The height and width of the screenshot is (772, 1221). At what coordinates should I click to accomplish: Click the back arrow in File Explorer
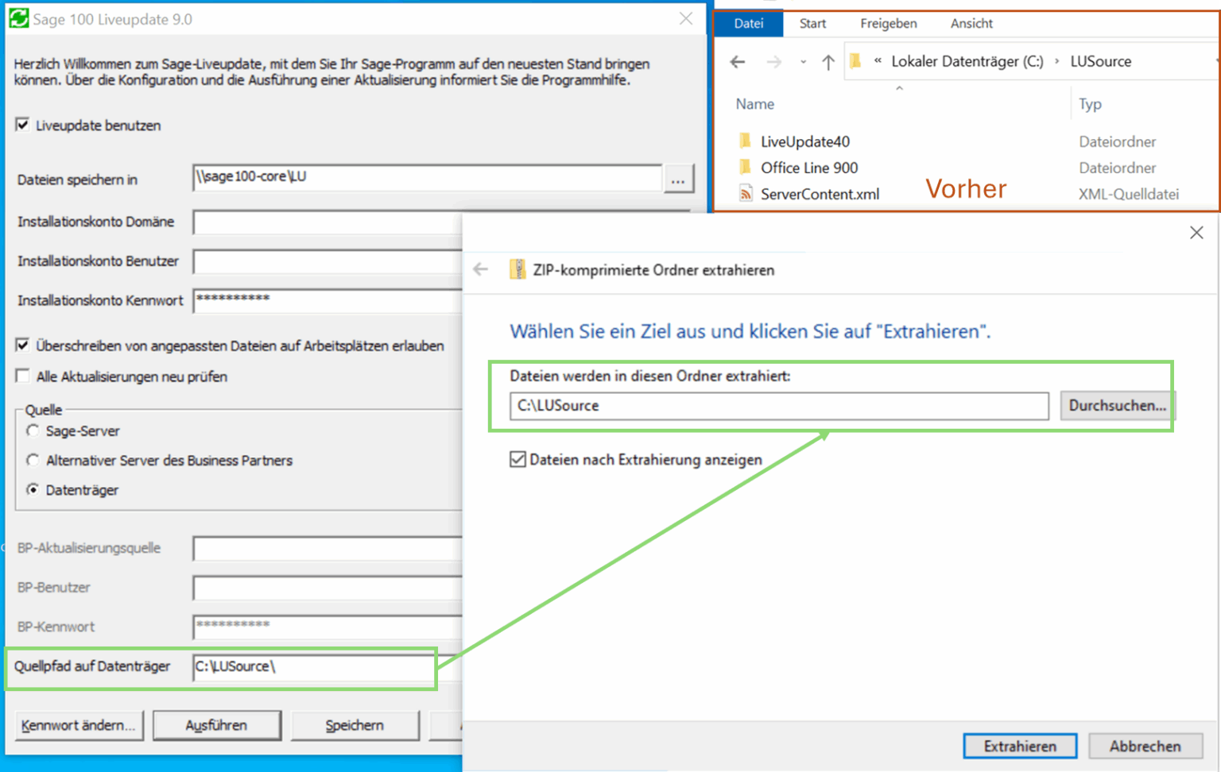[738, 61]
